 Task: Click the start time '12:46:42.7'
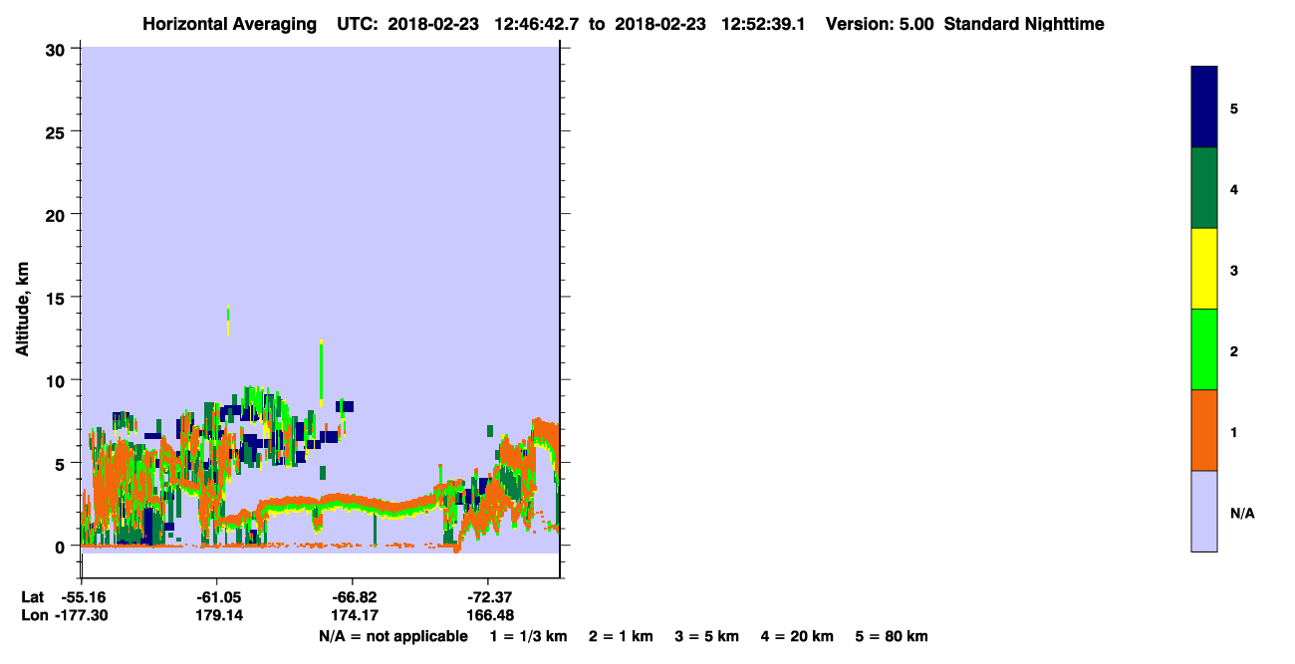click(x=535, y=24)
